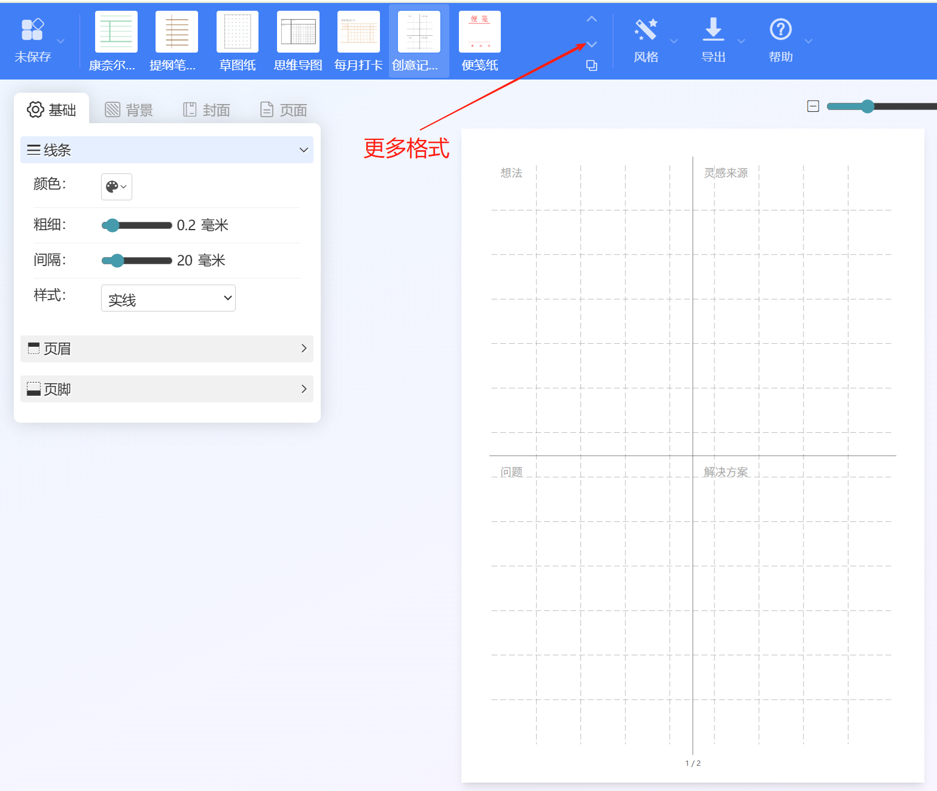Viewport: 937px width, 791px height.
Task: Select the 康奈尔 template thumbnail
Action: [x=116, y=32]
